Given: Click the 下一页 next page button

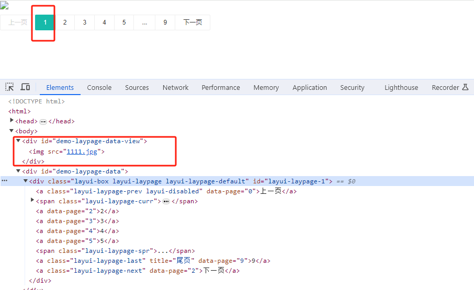Looking at the screenshot, I should 193,22.
